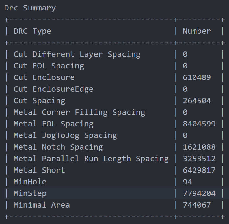This screenshot has height=224, width=229.
Task: Click the Metal Notch Spacing count 1621088
Action: (199, 147)
